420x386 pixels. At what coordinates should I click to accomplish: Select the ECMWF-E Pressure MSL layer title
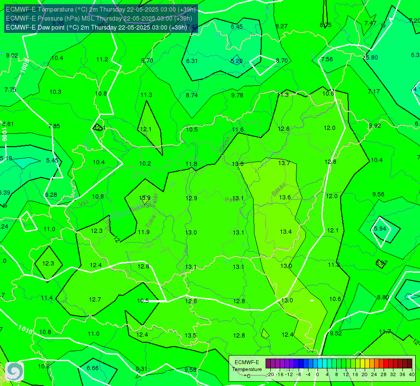pos(99,18)
